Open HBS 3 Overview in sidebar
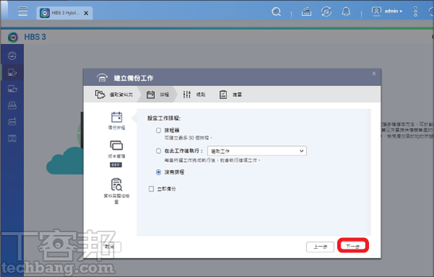434x277 pixels. tap(12, 56)
